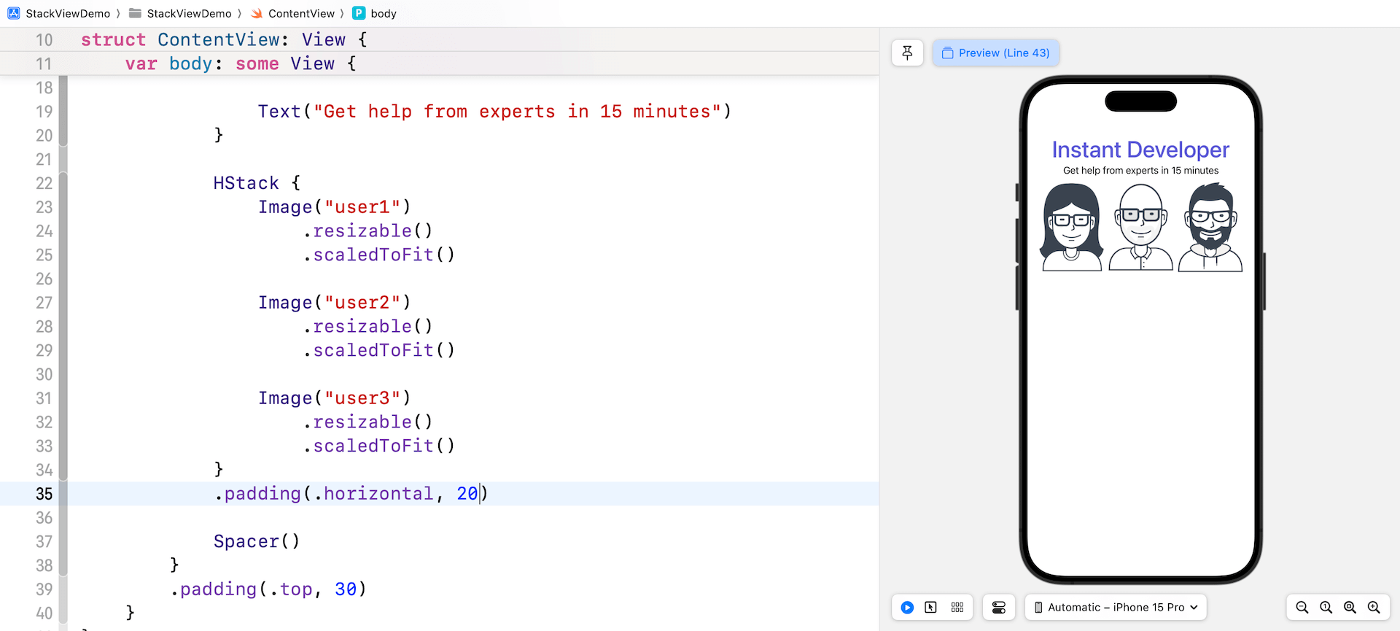Open the preview Variants grid
The image size is (1400, 631).
pos(957,607)
